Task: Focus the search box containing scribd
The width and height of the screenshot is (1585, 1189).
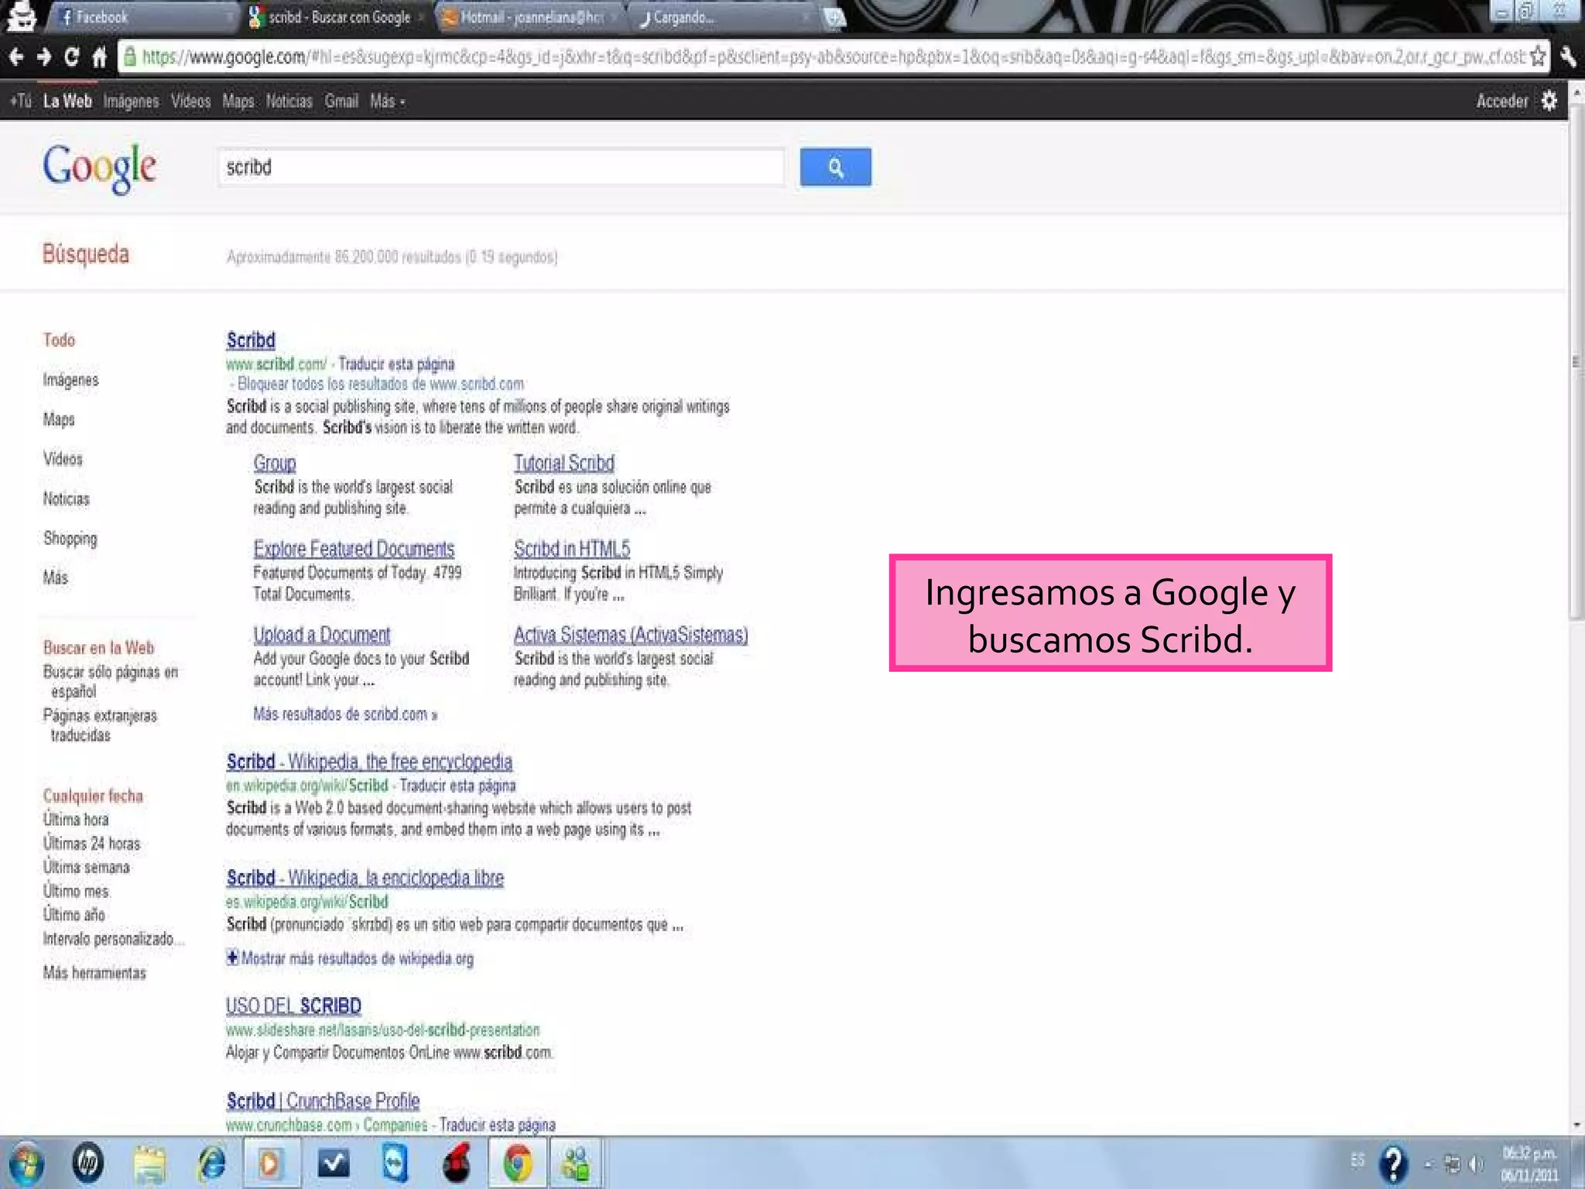Action: (x=502, y=167)
